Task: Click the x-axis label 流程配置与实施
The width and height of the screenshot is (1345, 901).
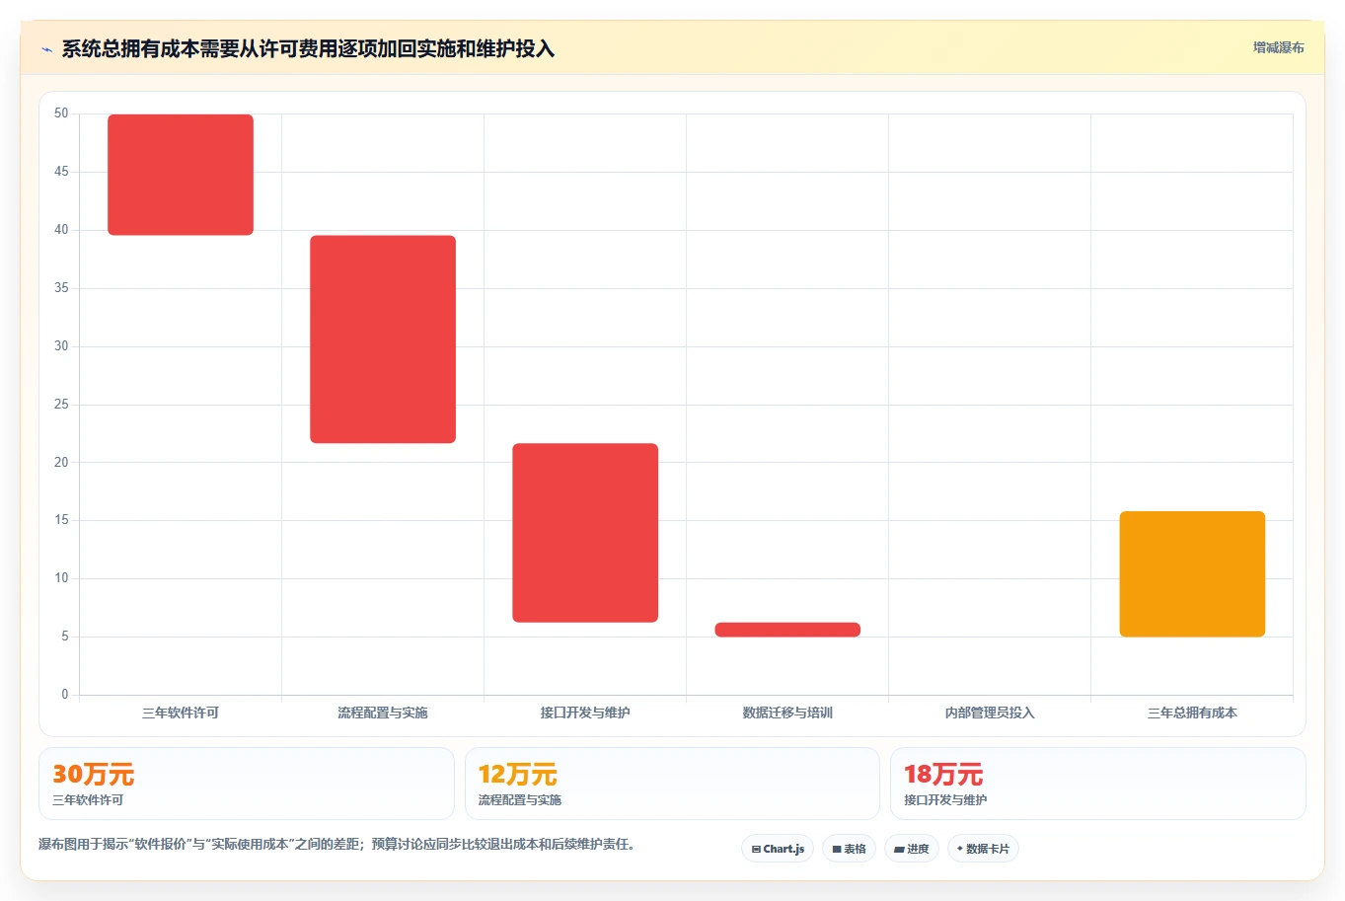Action: [x=383, y=713]
